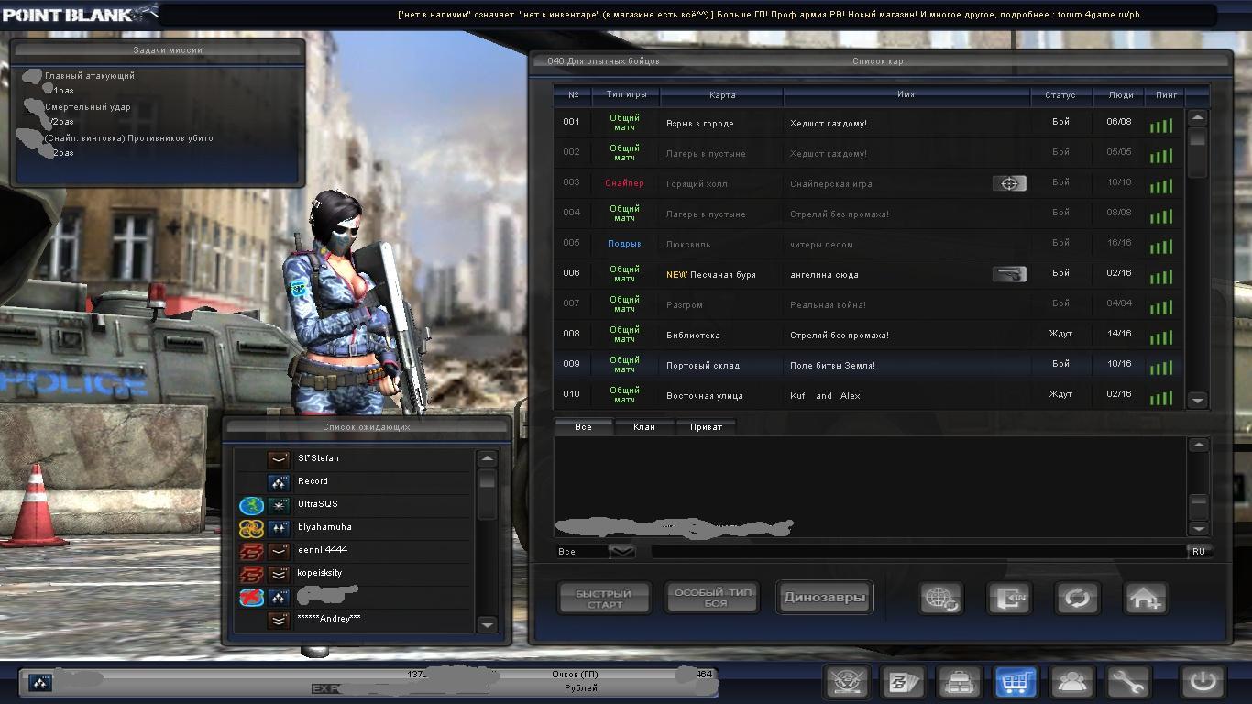This screenshot has width=1252, height=704.
Task: Click the create room house icon
Action: tap(1146, 599)
